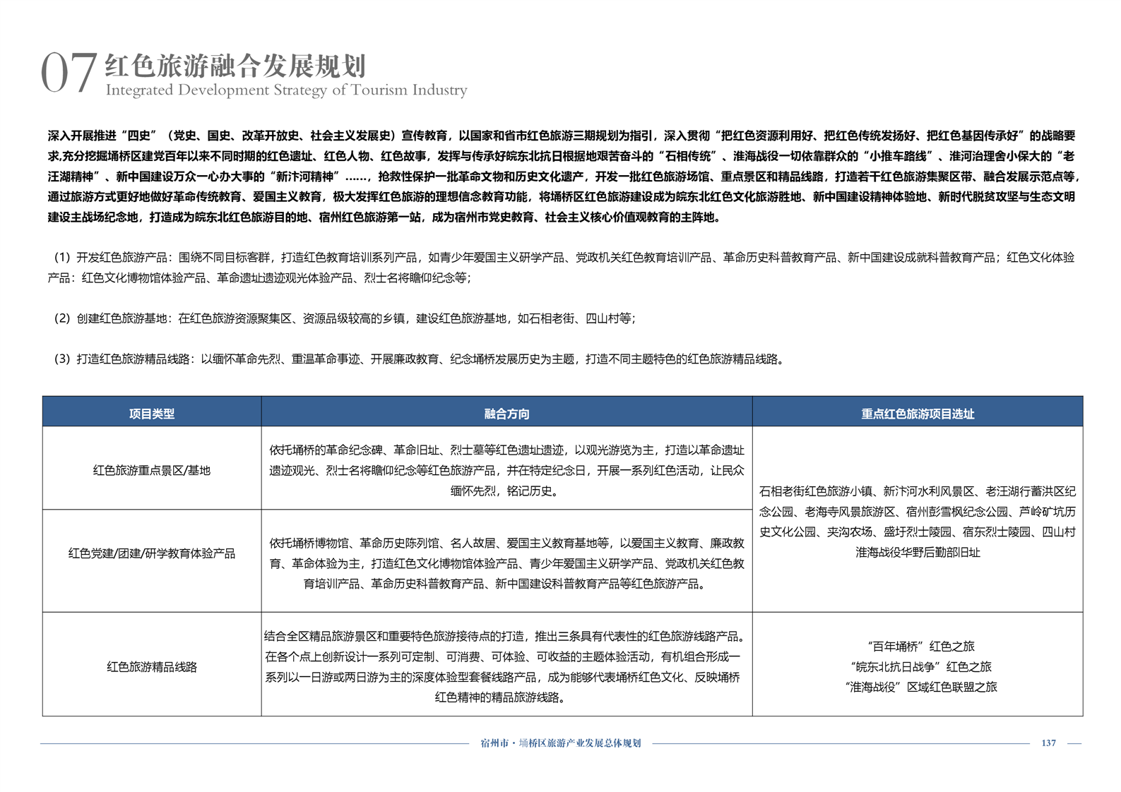Click the page number 137

click(1048, 743)
